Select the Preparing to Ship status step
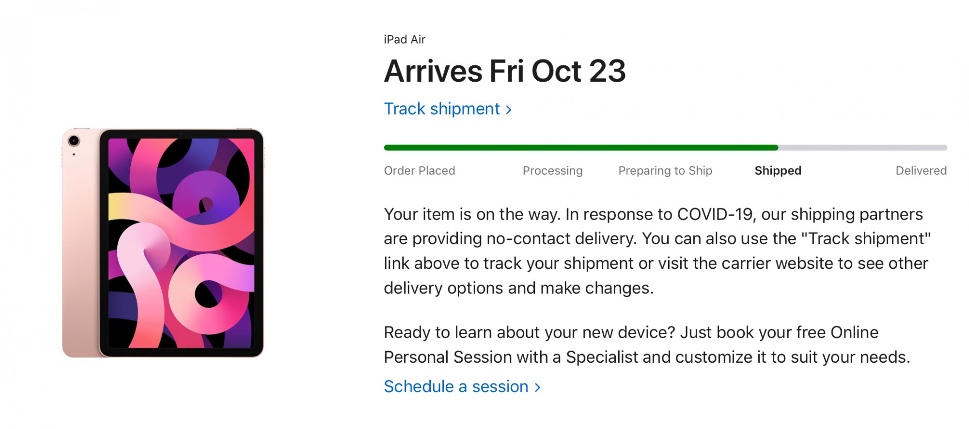The width and height of the screenshot is (969, 429). pyautogui.click(x=665, y=171)
